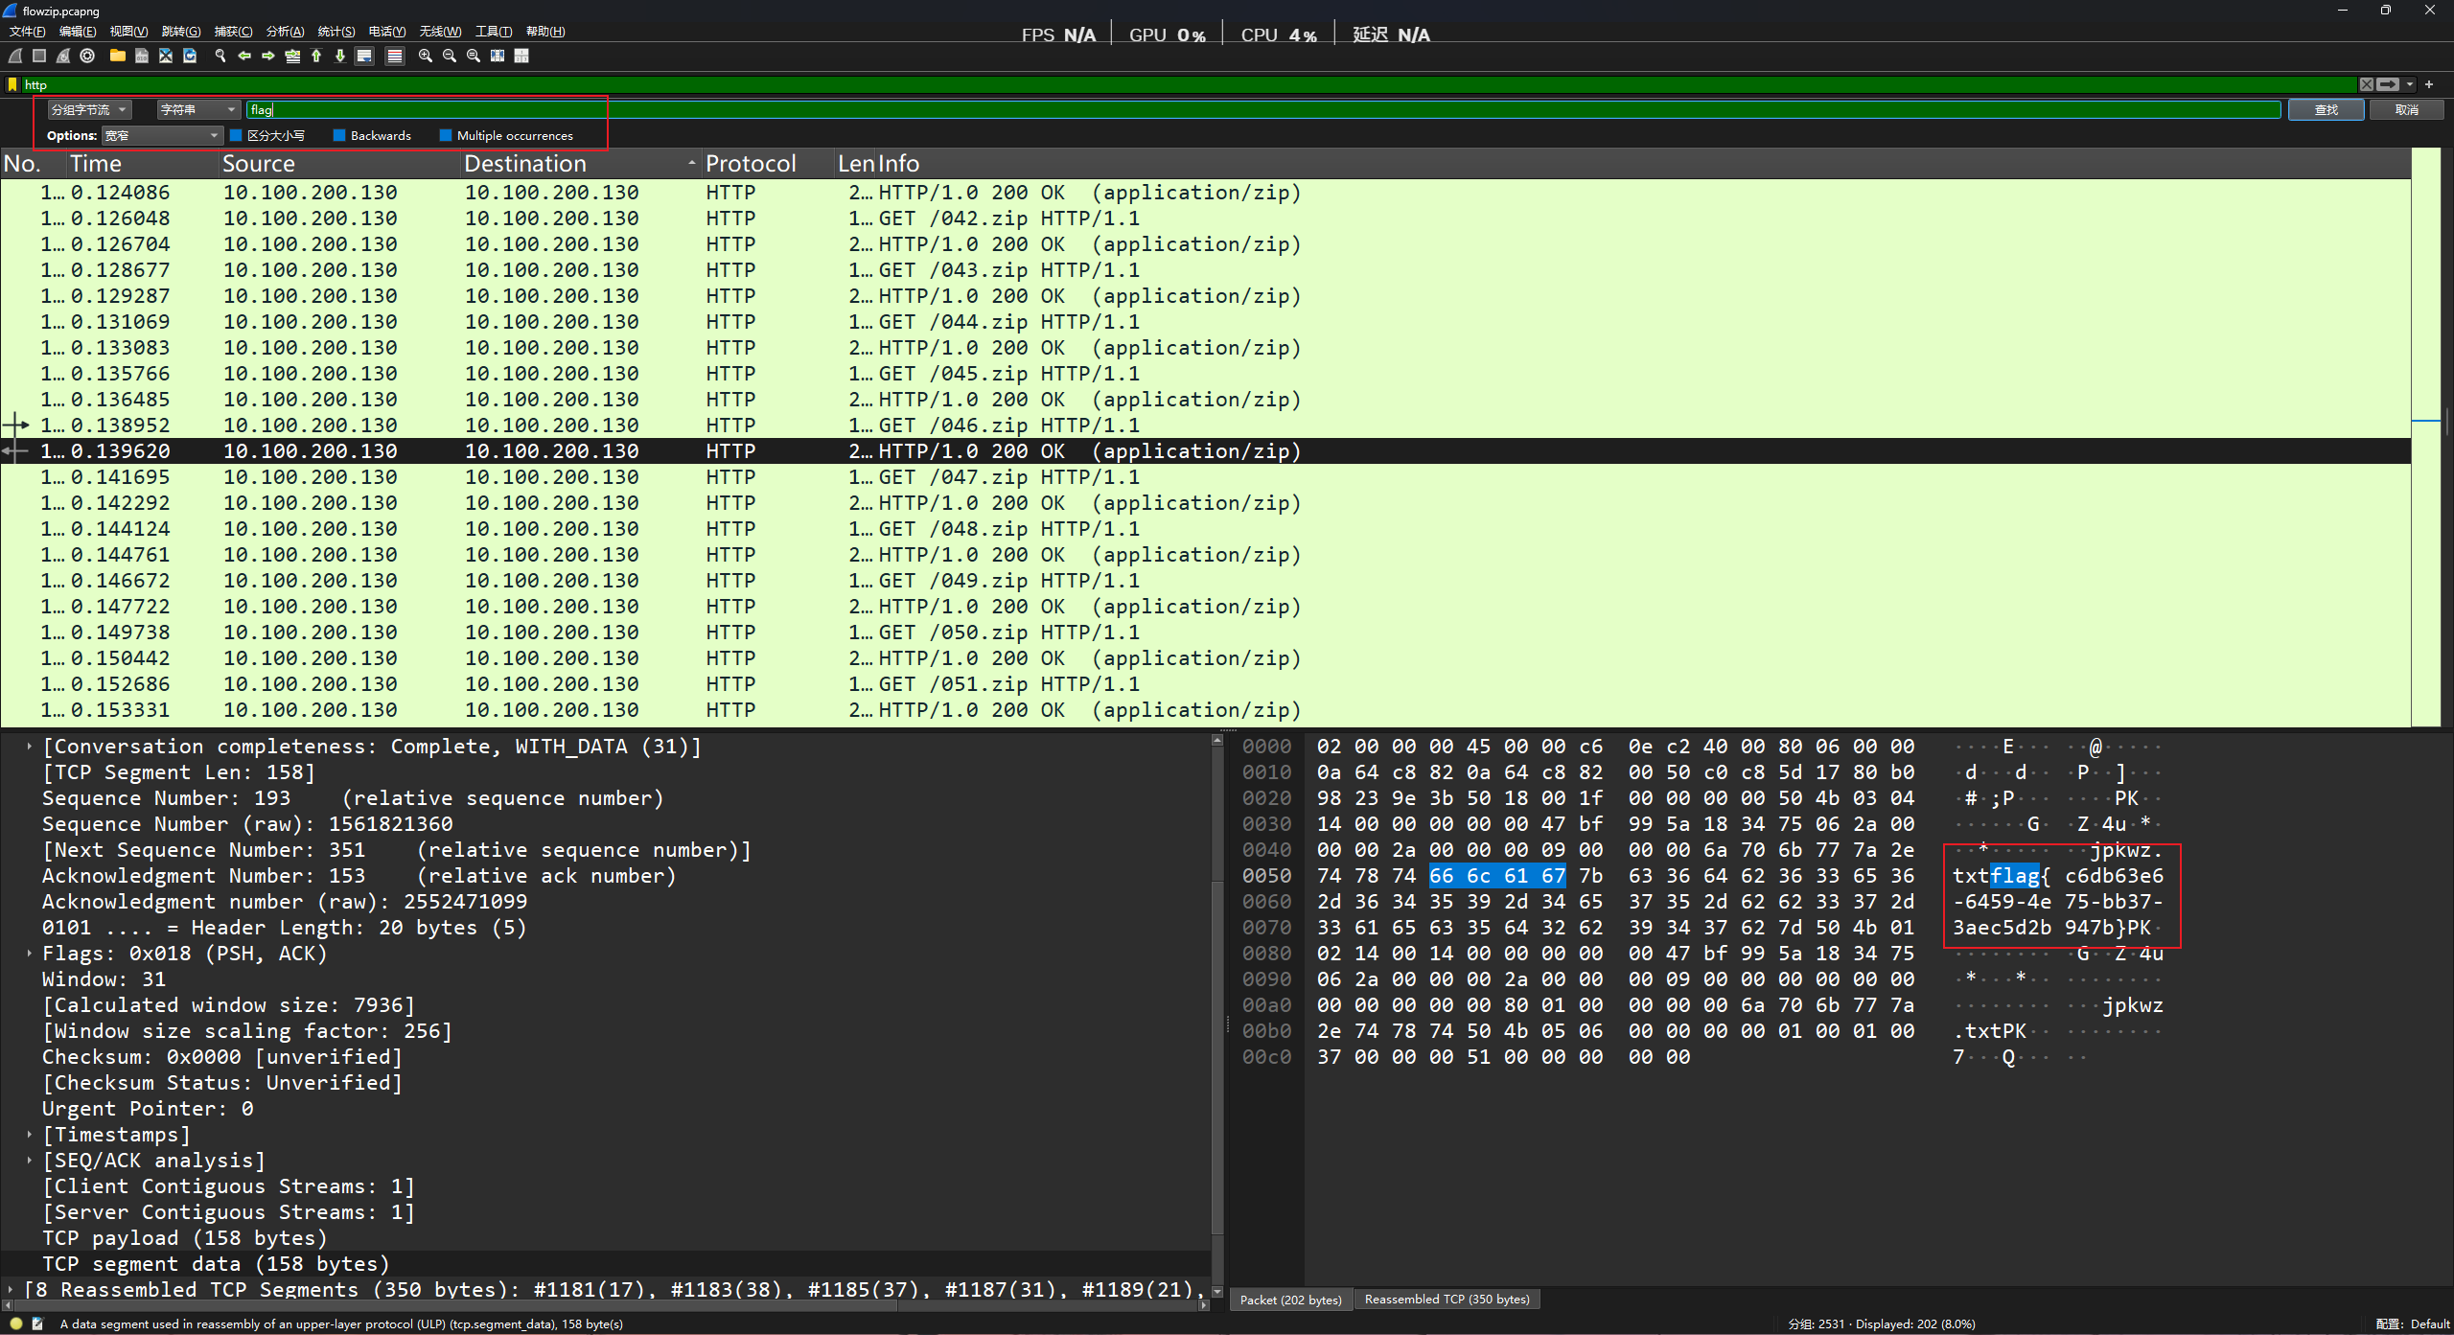Toggle the 区分大小写 checkbox
The height and width of the screenshot is (1335, 2454).
point(236,136)
